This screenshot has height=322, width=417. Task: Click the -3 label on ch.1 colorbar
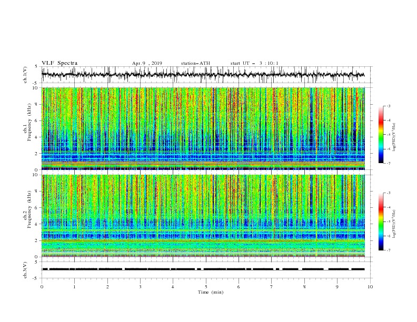[388, 106]
